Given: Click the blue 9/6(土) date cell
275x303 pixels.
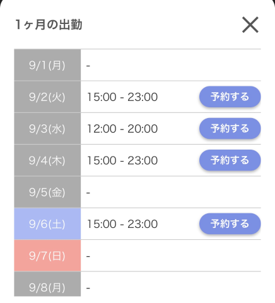Looking at the screenshot, I should point(47,224).
